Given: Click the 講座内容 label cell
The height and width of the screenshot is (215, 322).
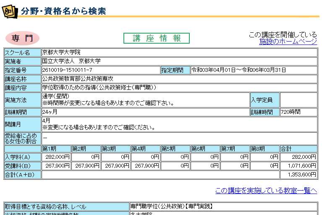Looking at the screenshot, I should 23,88.
